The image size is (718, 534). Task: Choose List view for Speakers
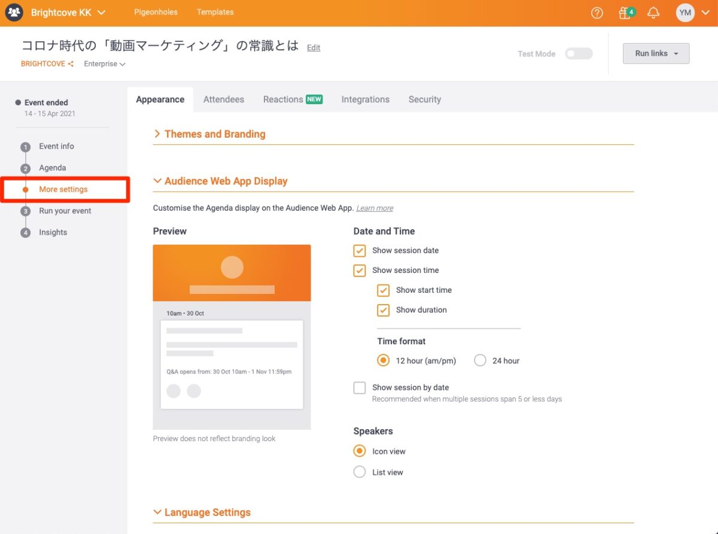coord(360,472)
